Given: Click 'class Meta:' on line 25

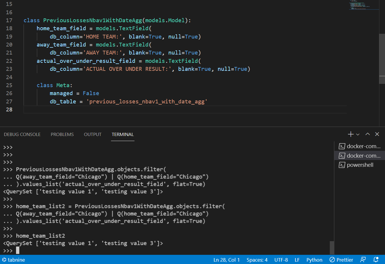Looking at the screenshot, I should point(55,85).
